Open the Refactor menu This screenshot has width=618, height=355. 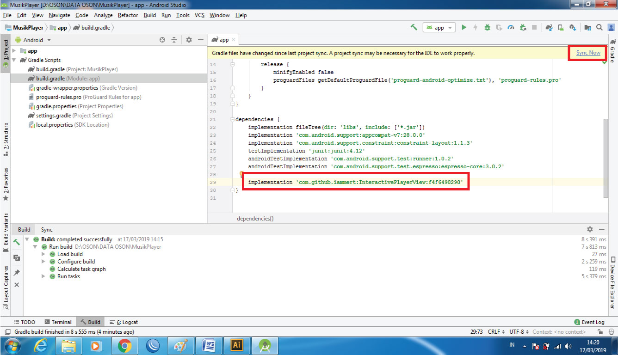tap(128, 15)
